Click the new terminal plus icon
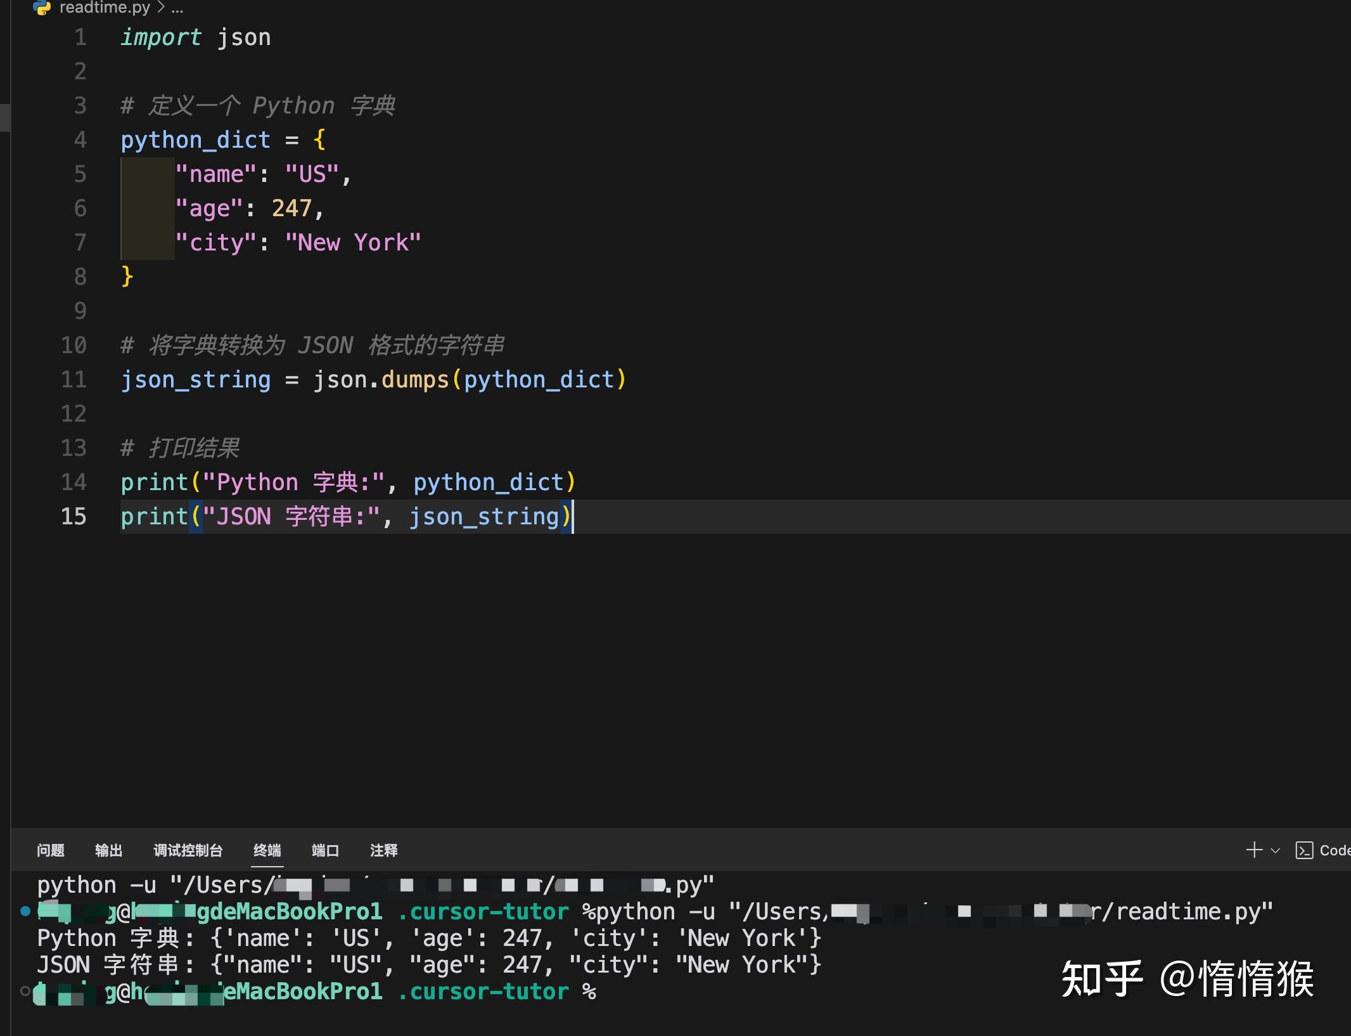Viewport: 1351px width, 1036px height. pos(1253,850)
